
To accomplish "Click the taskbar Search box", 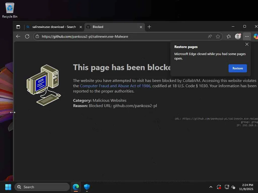I will [x=42, y=187].
